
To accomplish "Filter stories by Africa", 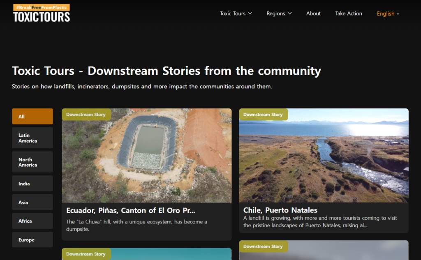I will [32, 221].
